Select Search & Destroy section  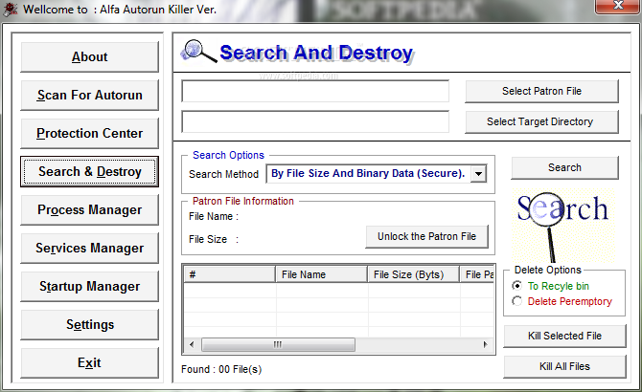coord(89,171)
